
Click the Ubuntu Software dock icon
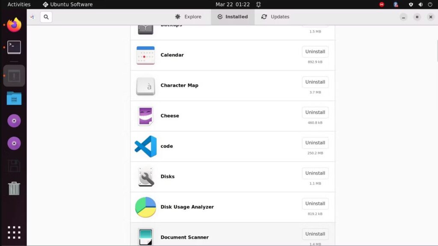click(14, 76)
